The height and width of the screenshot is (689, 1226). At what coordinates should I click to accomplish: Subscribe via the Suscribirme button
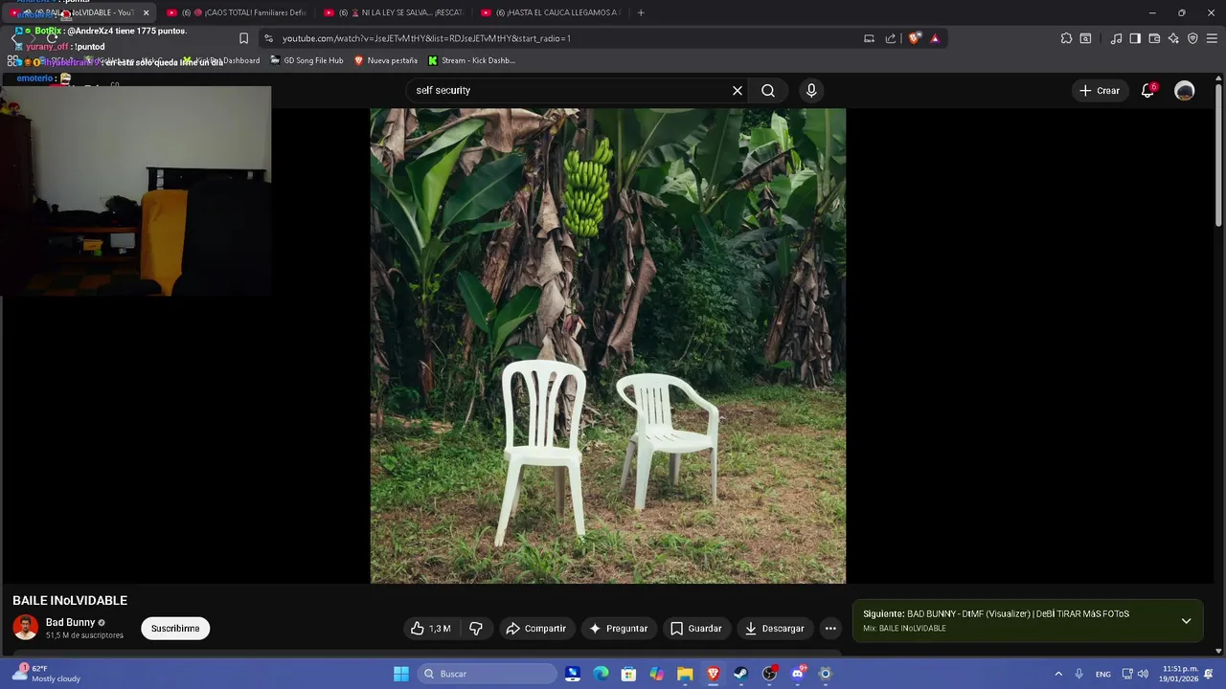175,629
